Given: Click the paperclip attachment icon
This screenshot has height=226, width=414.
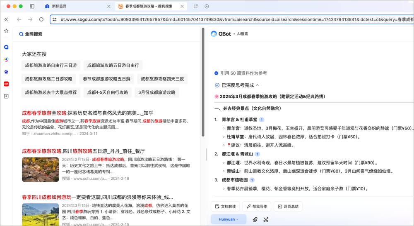Looking at the screenshot, I should coord(255,219).
